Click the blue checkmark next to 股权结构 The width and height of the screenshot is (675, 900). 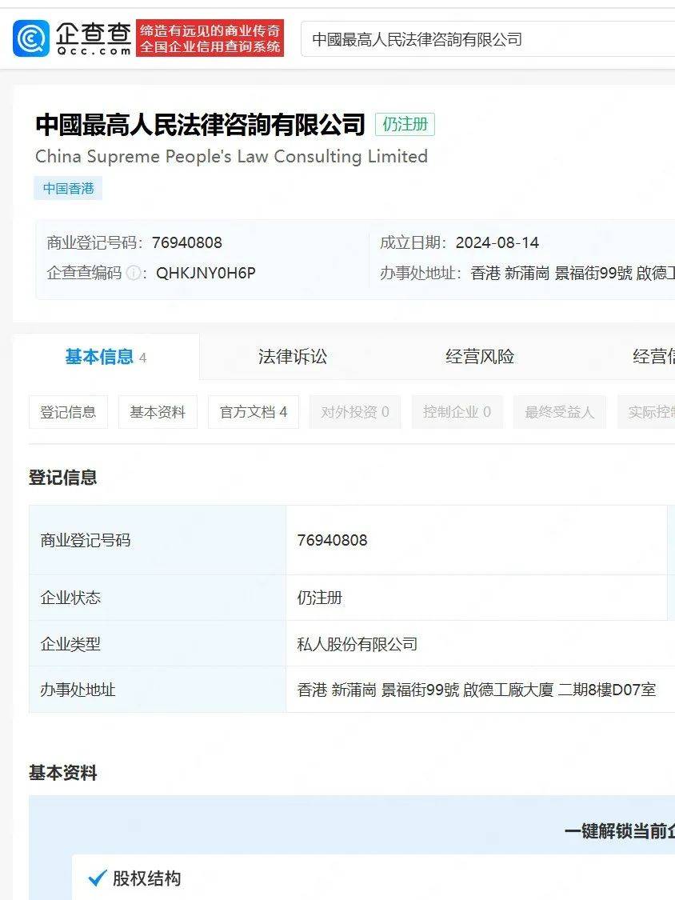coord(94,878)
